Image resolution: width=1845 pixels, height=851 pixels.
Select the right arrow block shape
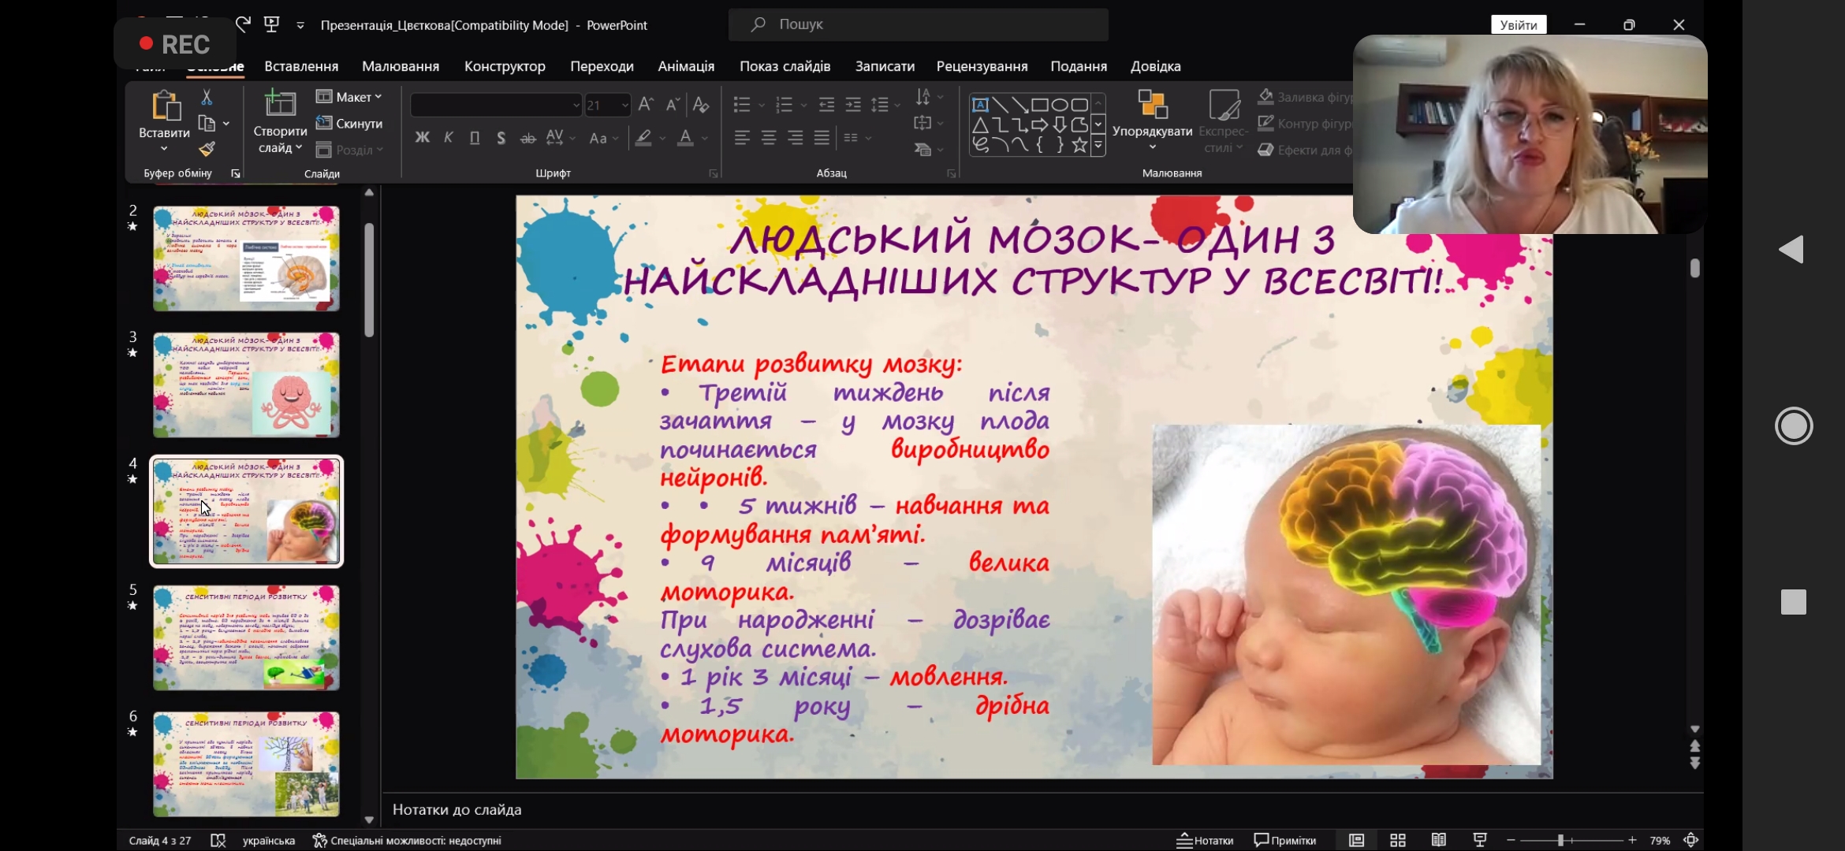1040,124
